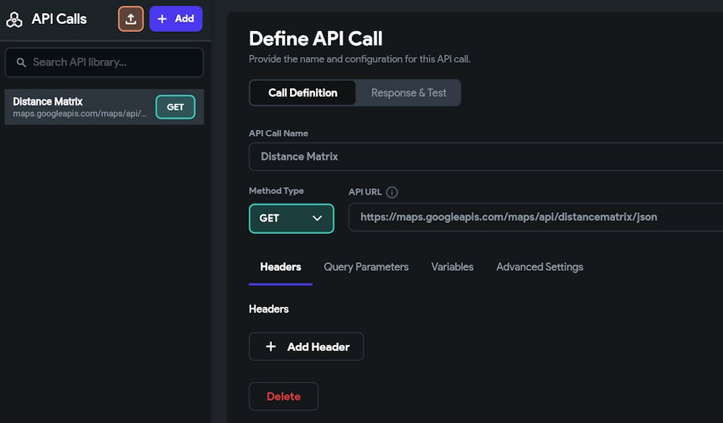Click the plus icon on Add button
Image resolution: width=723 pixels, height=423 pixels.
pos(162,19)
